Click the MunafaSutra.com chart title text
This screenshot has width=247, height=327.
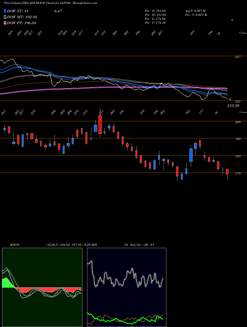pos(85,3)
